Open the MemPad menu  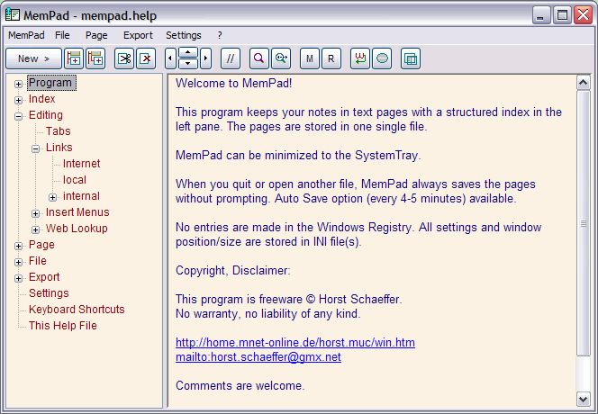point(26,35)
